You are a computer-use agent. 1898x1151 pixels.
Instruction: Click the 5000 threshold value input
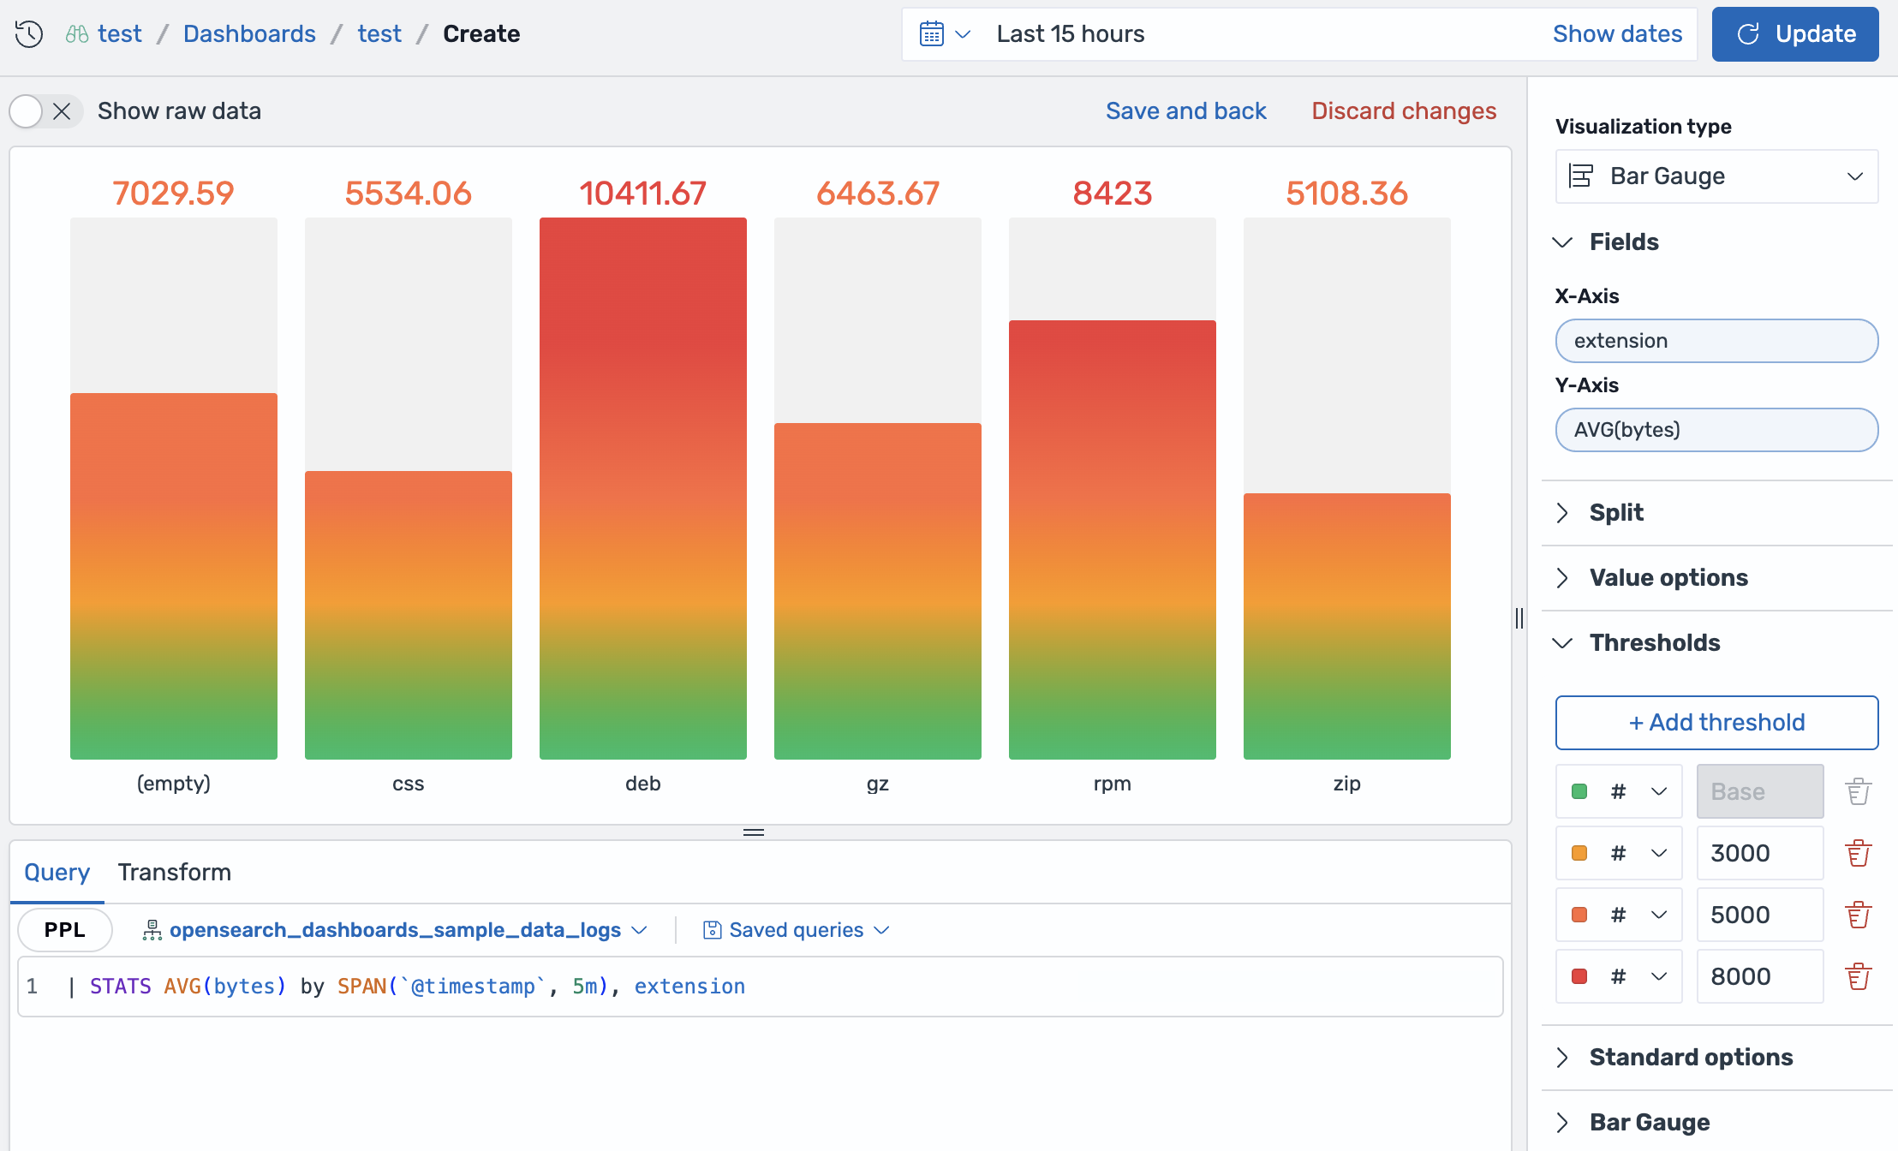(1759, 915)
